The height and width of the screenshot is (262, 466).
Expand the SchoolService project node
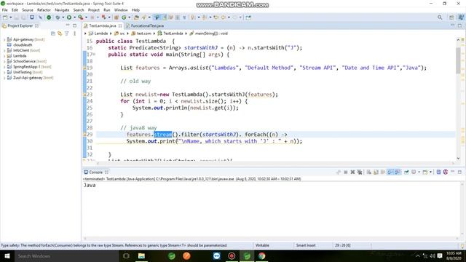point(4,61)
